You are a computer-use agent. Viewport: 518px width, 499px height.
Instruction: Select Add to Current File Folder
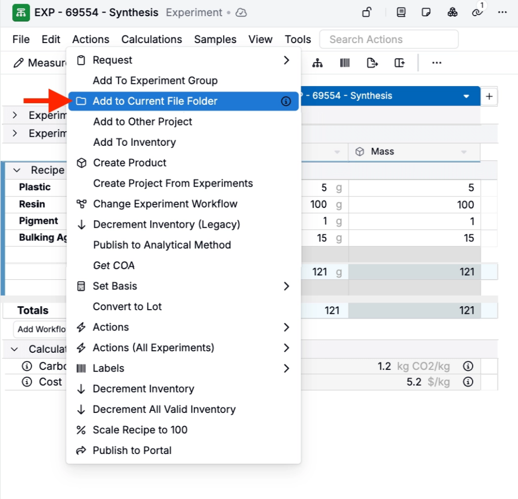coord(184,101)
